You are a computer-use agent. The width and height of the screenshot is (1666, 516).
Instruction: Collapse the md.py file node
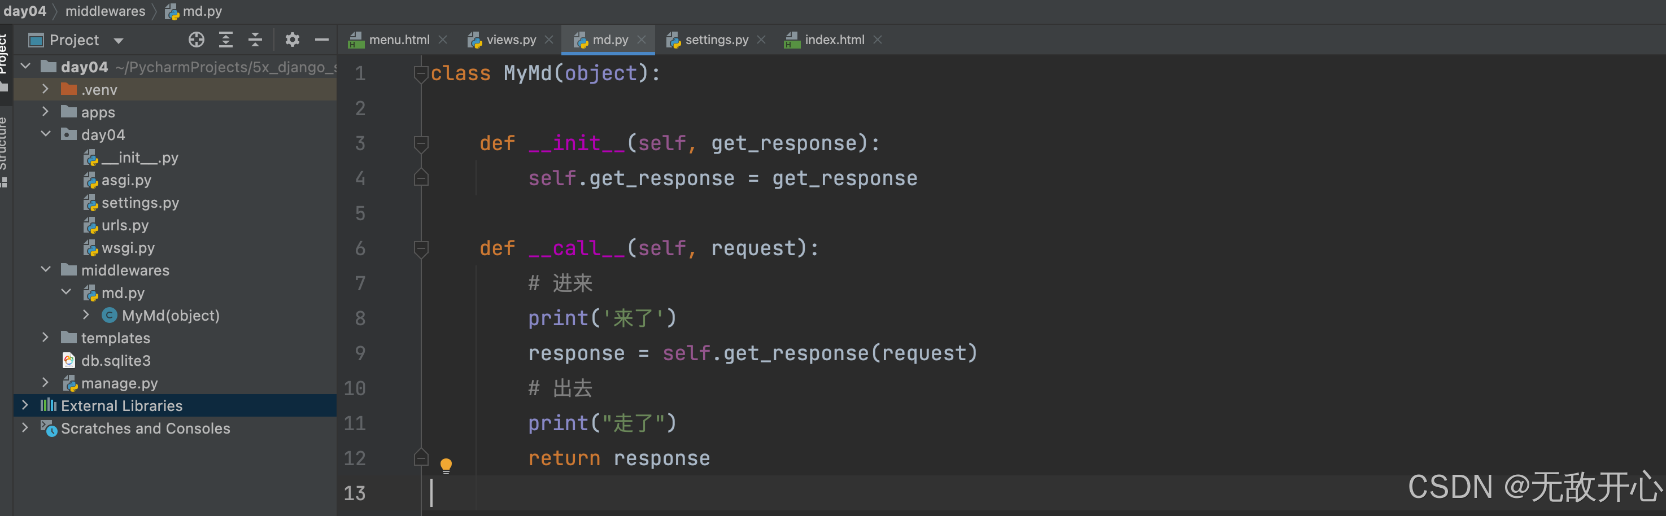(x=66, y=292)
